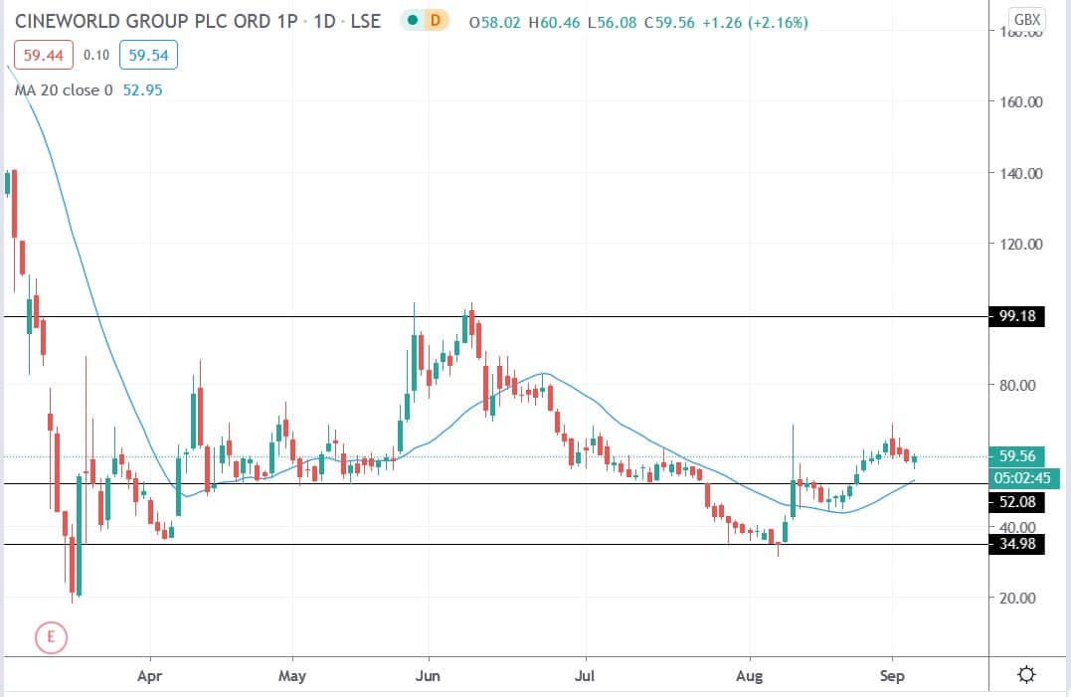Click the 160.00 price scale label
The image size is (1071, 697).
pyautogui.click(x=1021, y=102)
